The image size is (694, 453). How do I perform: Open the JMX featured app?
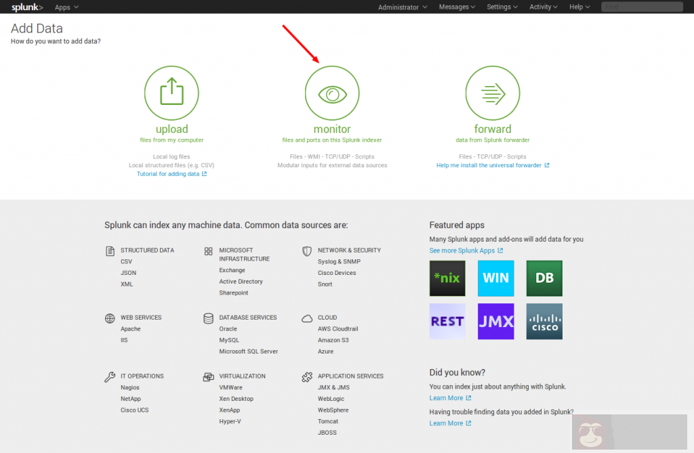pos(495,321)
